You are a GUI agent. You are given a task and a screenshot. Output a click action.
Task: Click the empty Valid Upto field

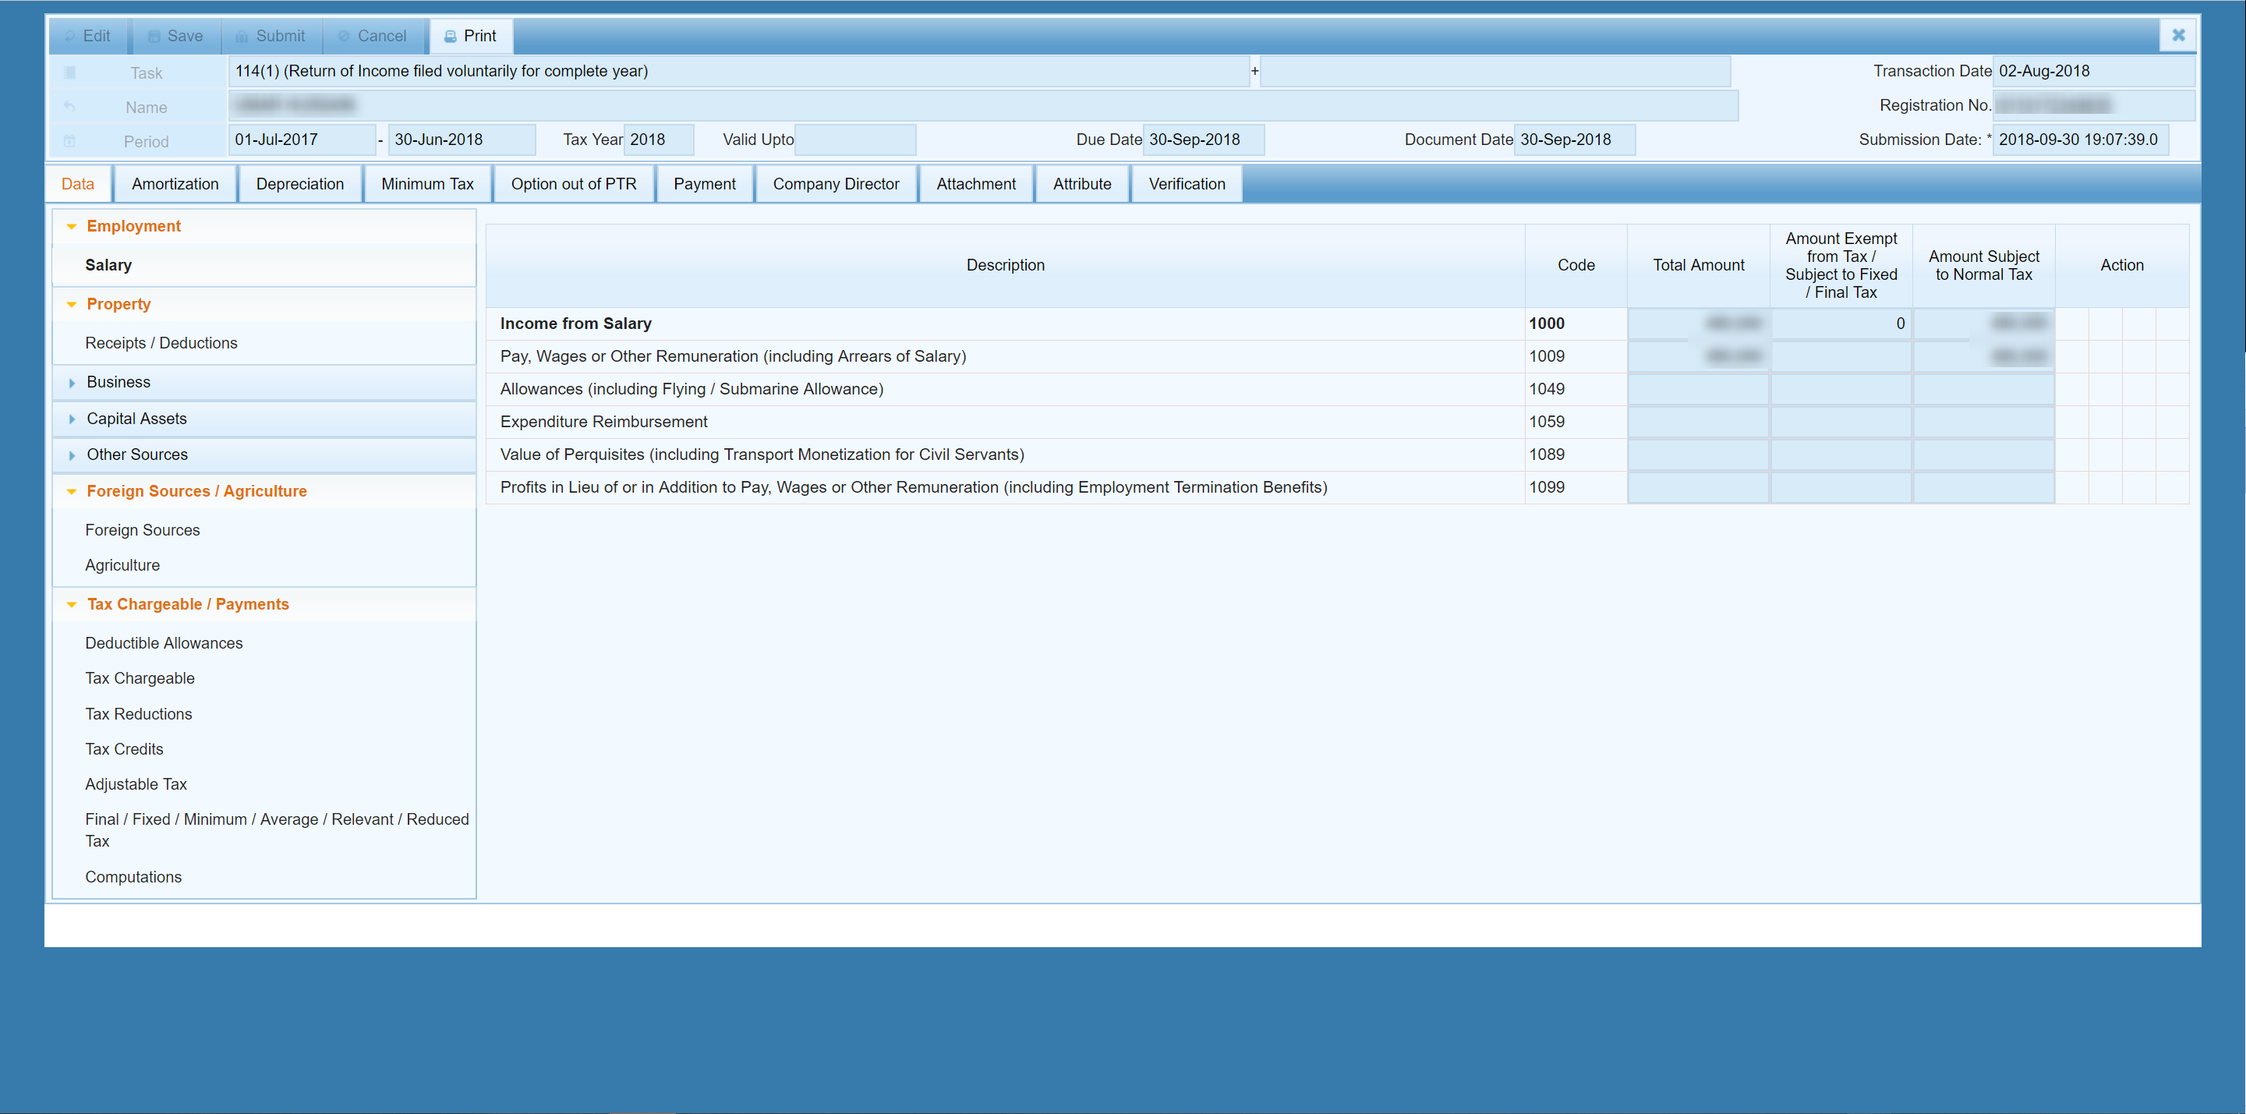point(855,140)
